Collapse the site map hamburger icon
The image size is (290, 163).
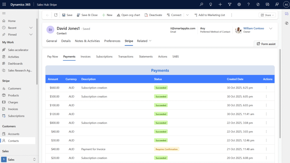[4, 13]
